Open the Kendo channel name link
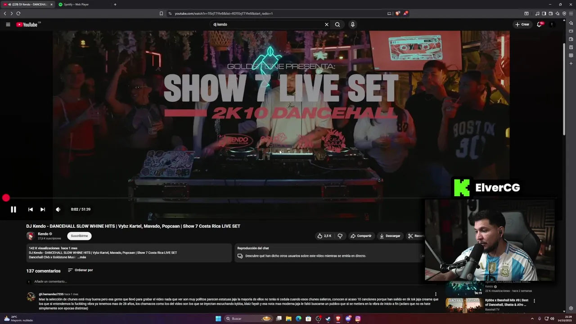This screenshot has height=324, width=576. click(43, 234)
